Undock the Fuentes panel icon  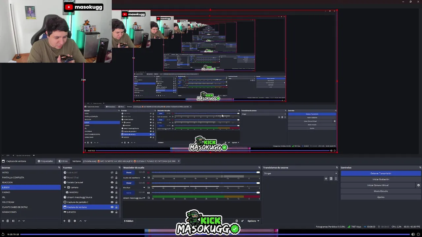[119, 168]
